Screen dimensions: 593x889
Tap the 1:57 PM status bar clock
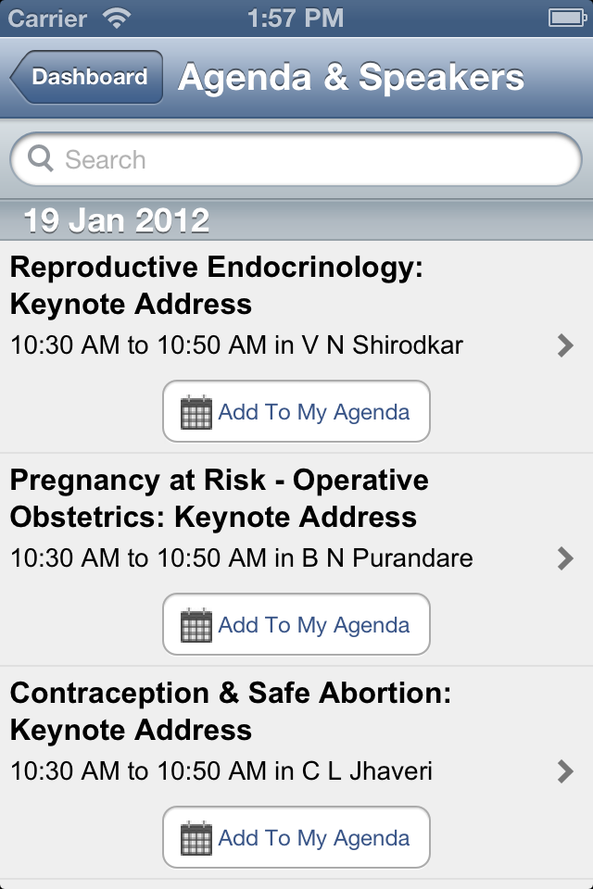coord(296,18)
